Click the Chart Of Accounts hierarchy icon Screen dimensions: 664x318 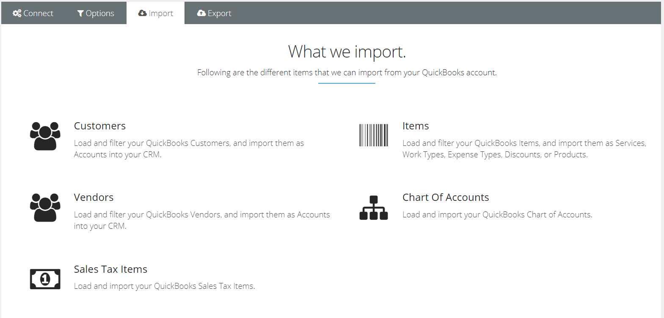click(373, 208)
